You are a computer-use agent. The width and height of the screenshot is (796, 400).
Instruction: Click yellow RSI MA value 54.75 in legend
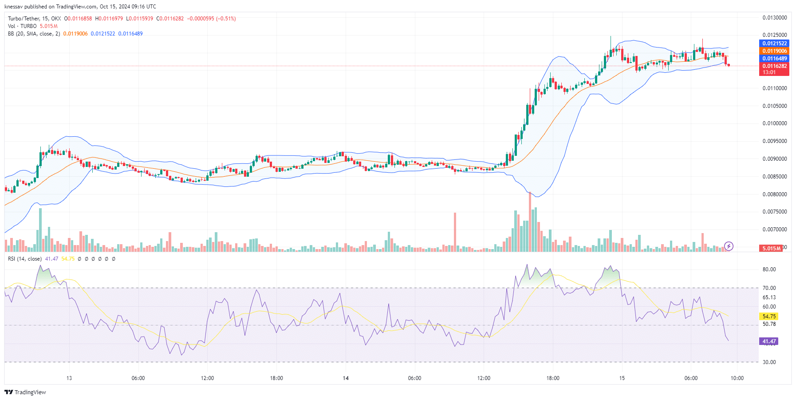tap(68, 259)
